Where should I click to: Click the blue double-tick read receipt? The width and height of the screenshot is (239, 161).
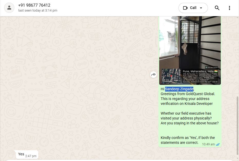coord(218,144)
